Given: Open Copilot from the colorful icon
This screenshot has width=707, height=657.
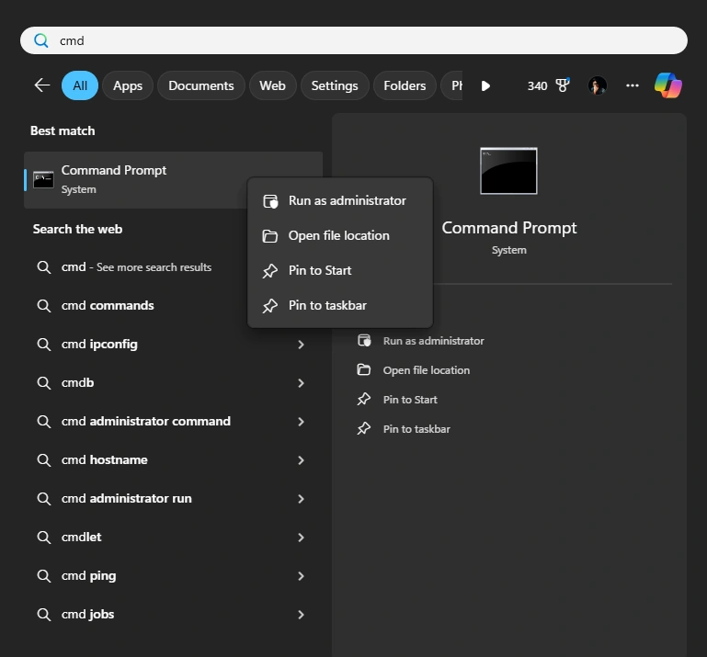Looking at the screenshot, I should tap(668, 85).
